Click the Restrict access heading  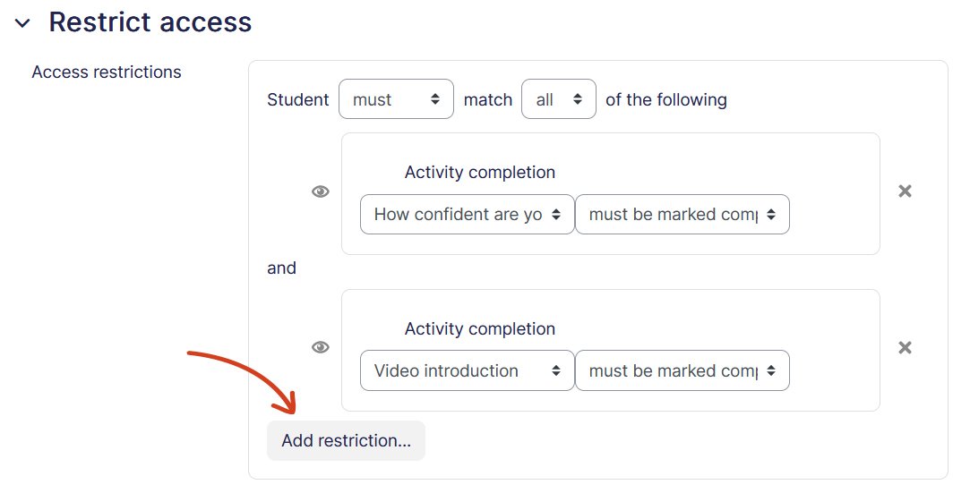150,21
